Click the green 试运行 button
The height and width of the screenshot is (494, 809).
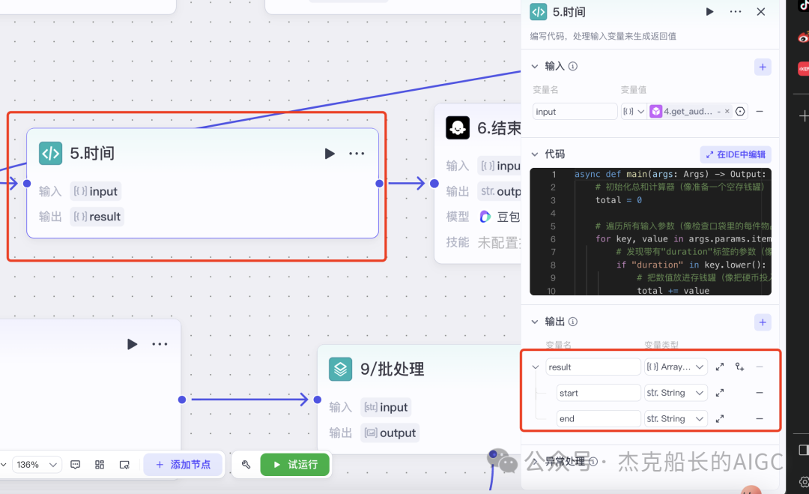pyautogui.click(x=295, y=465)
